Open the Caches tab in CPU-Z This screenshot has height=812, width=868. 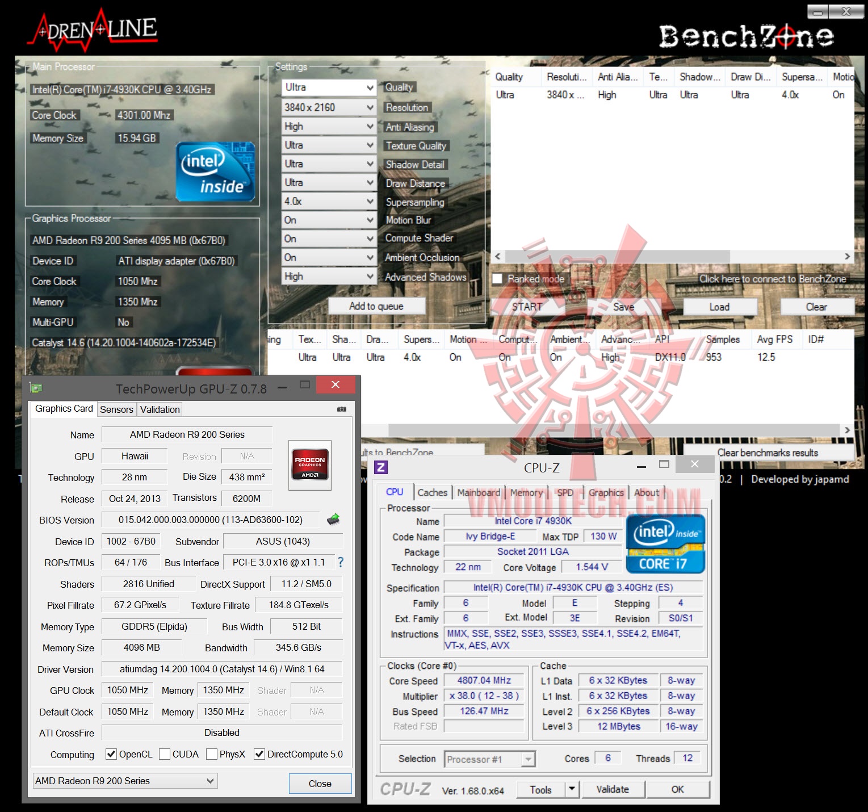pyautogui.click(x=433, y=492)
